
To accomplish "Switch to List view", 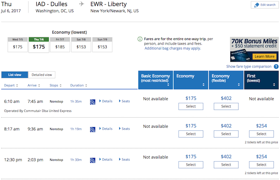I will (15, 75).
